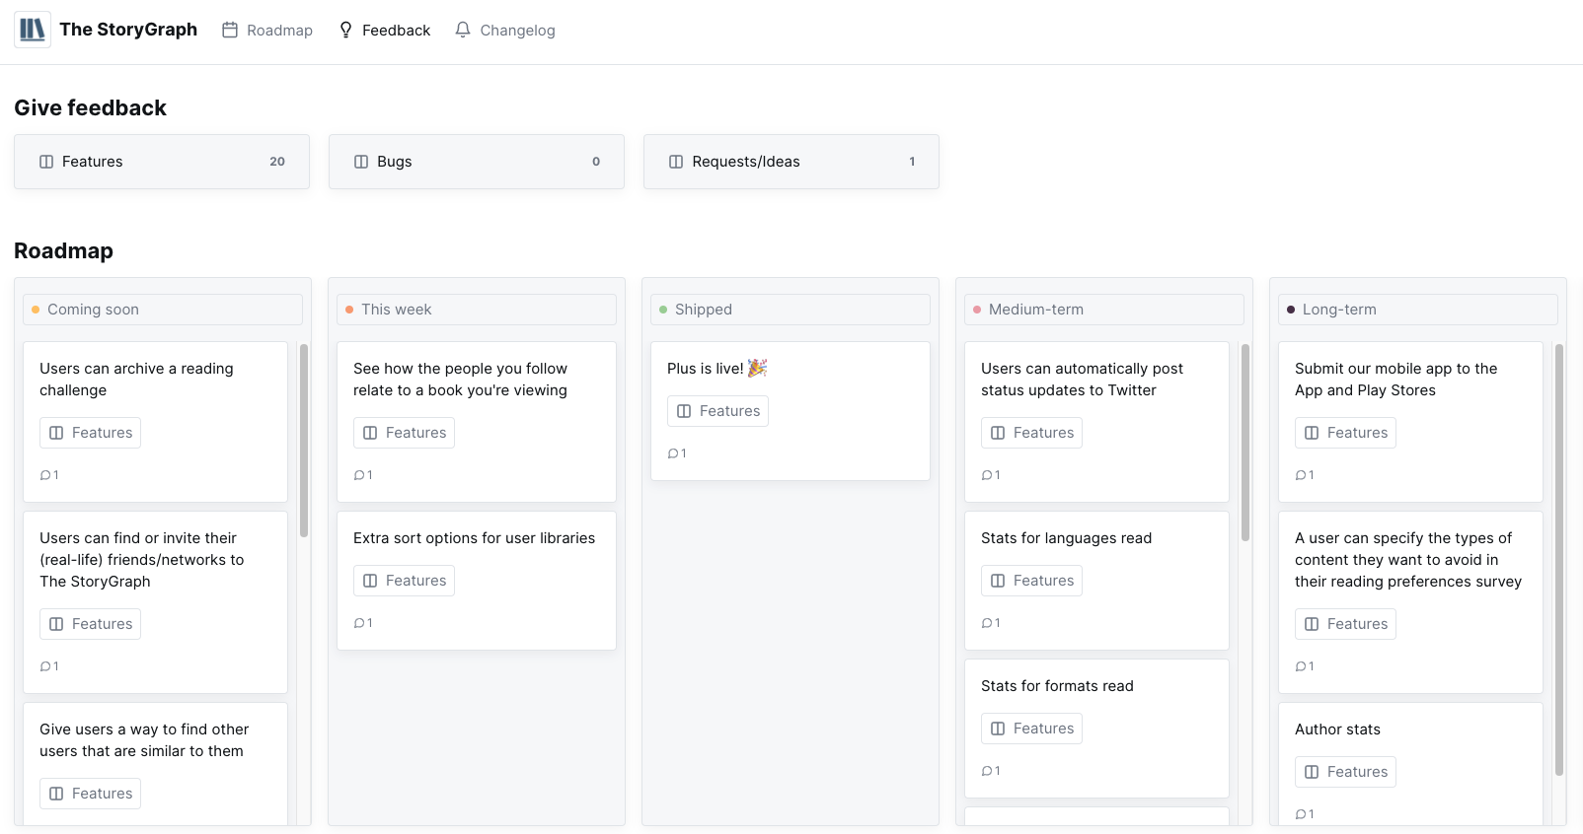The image size is (1583, 834).
Task: Open the Roadmap nav tab
Action: [x=267, y=31]
